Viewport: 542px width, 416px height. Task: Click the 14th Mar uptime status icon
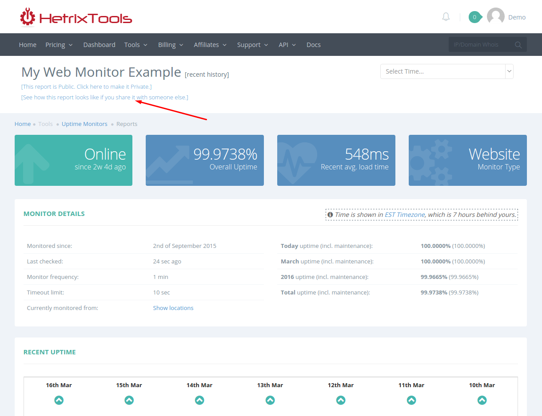tap(199, 400)
